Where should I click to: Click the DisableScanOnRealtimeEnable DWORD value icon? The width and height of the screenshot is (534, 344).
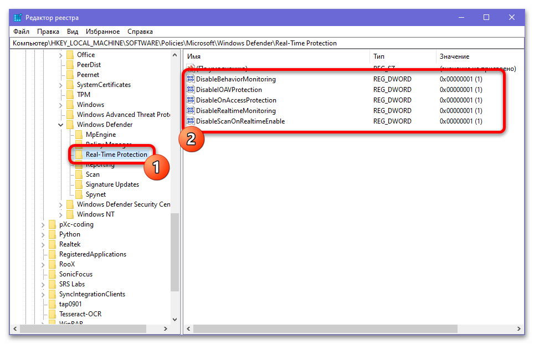click(x=191, y=121)
